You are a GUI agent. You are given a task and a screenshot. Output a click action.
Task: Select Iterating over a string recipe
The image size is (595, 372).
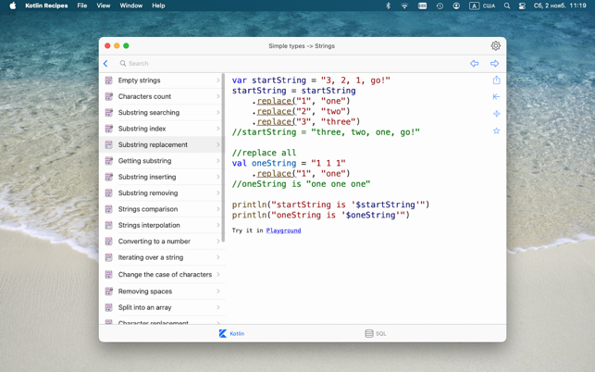click(163, 257)
